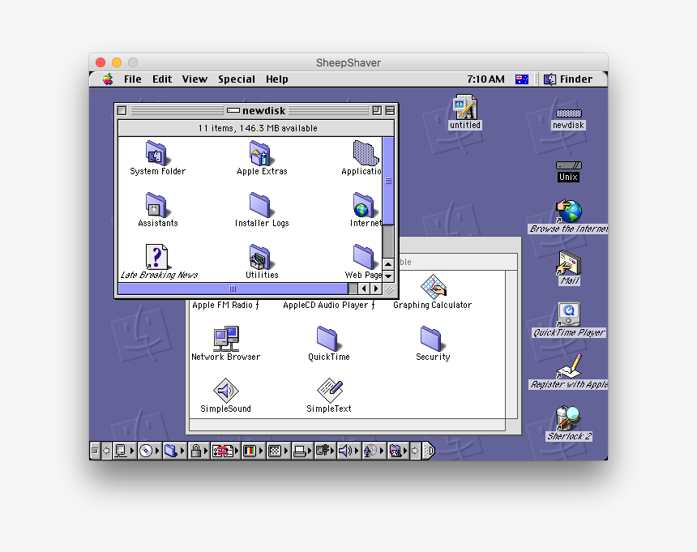
Task: Open the File menu
Action: pyautogui.click(x=132, y=79)
